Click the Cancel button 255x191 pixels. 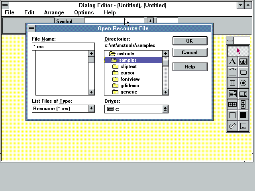190,52
